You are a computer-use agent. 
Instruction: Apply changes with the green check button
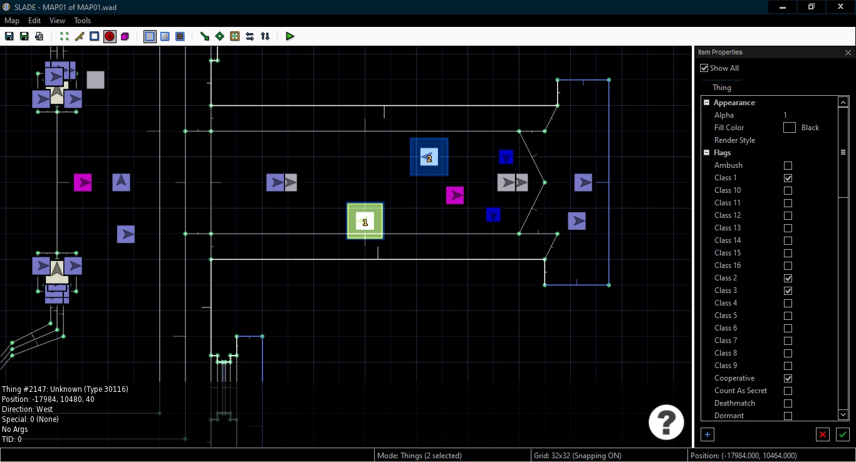842,434
